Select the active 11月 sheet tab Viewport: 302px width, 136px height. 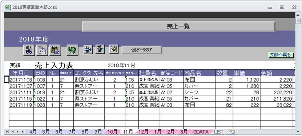click(x=128, y=132)
